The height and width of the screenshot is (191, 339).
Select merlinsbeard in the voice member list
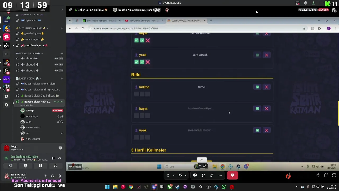[42, 128]
